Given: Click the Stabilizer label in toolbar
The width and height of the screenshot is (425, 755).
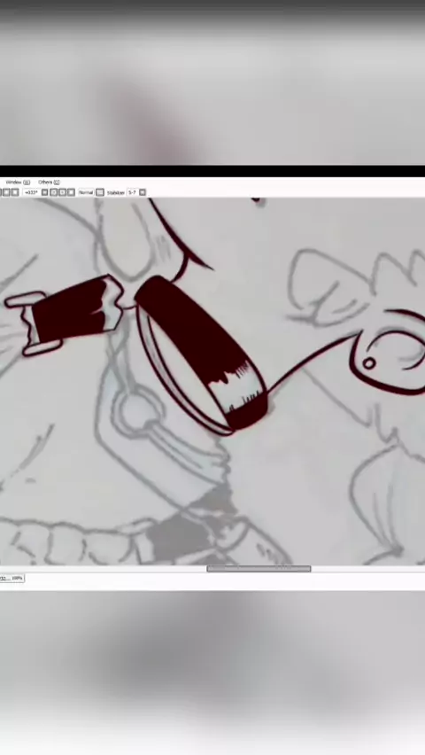Looking at the screenshot, I should 115,192.
